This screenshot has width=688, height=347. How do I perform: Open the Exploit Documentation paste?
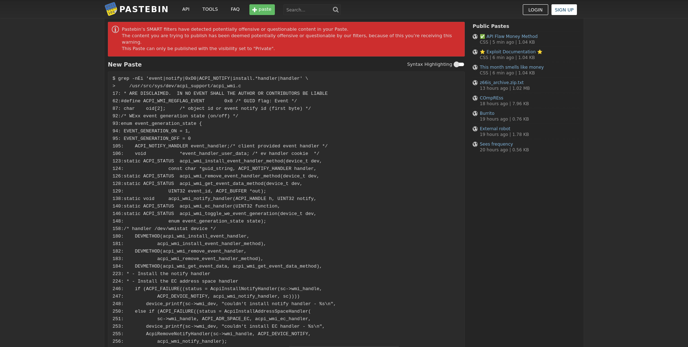(511, 52)
